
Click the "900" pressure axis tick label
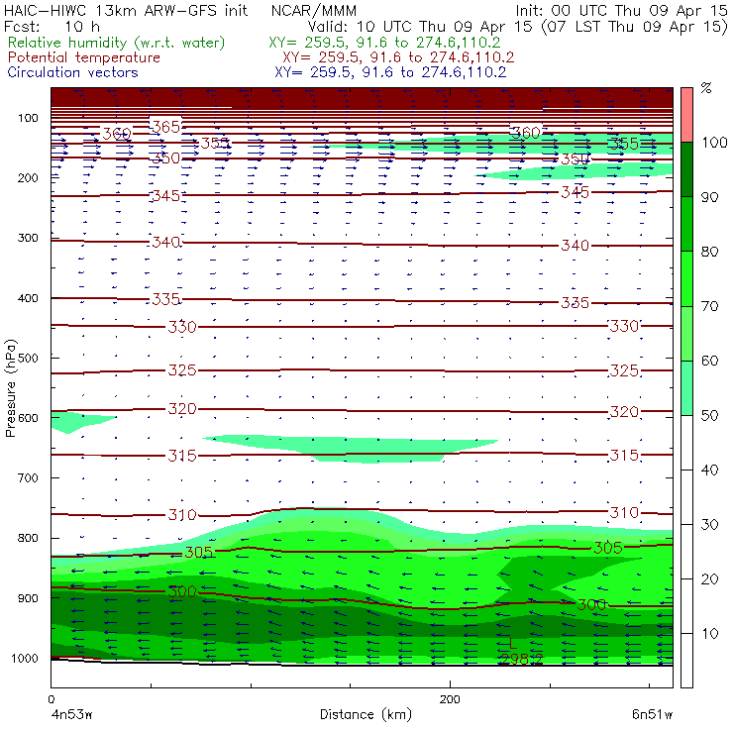(28, 598)
